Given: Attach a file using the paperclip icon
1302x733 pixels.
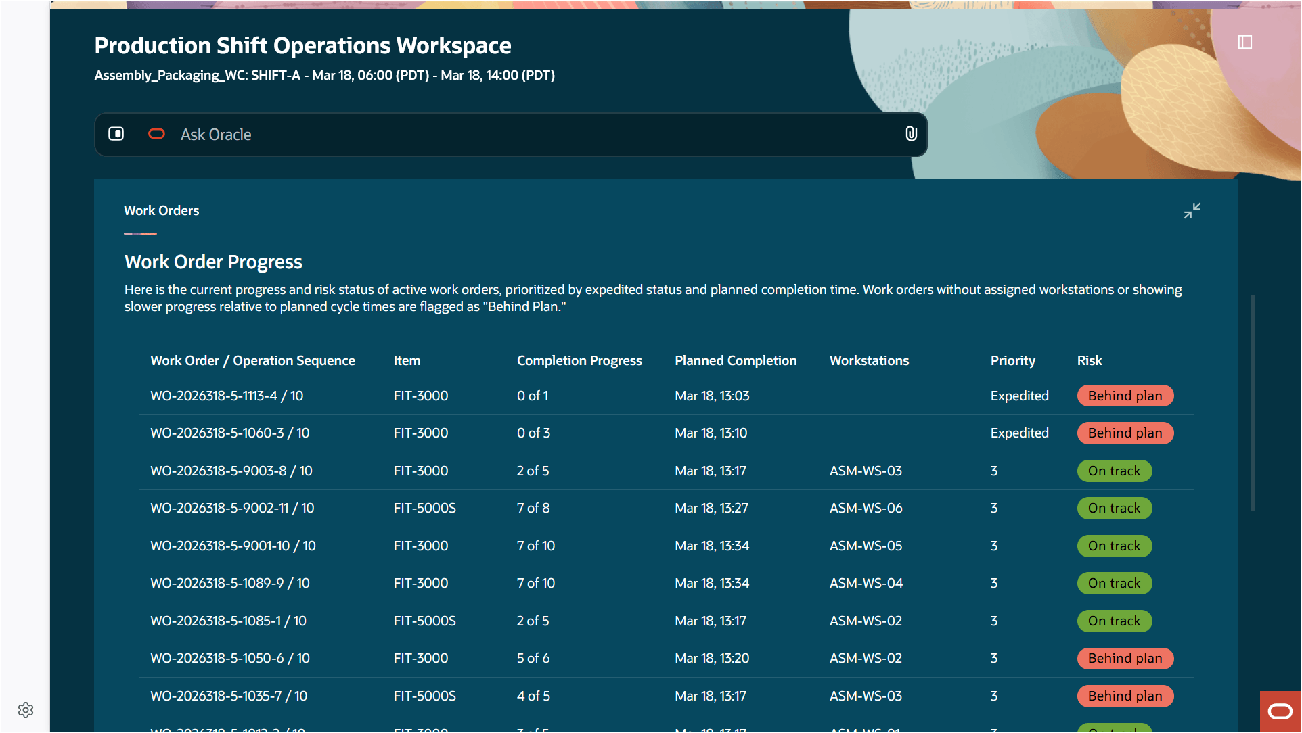Looking at the screenshot, I should pos(910,134).
